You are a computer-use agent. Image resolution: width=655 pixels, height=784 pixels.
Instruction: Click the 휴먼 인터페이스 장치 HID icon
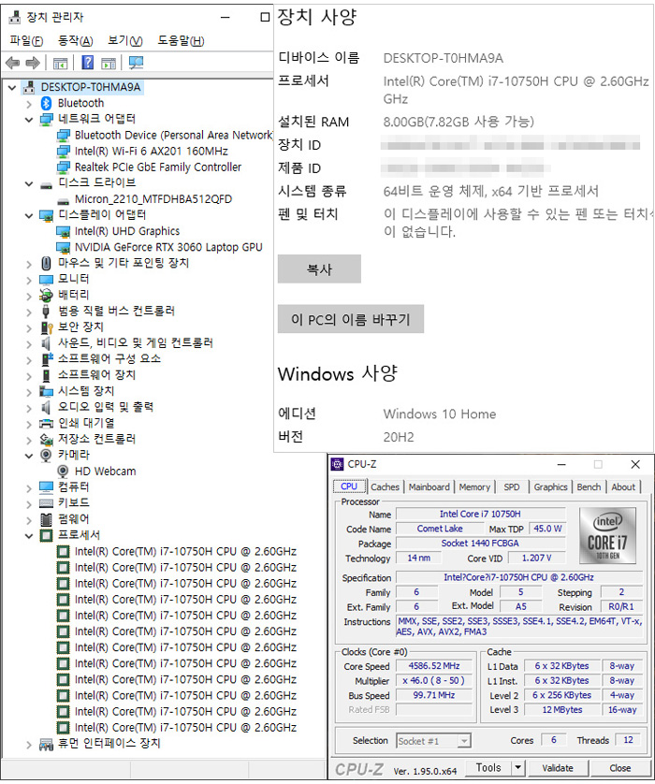(x=46, y=745)
